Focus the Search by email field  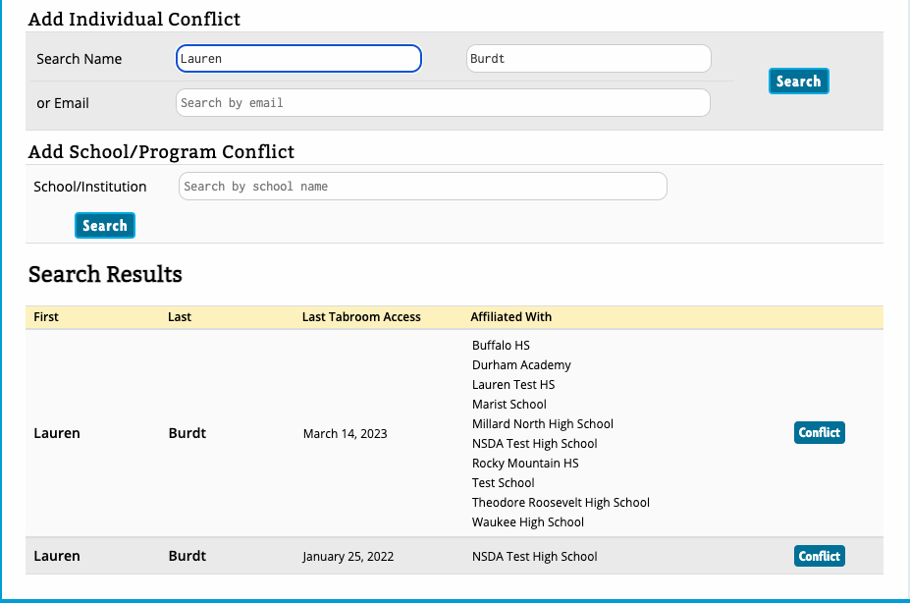(442, 103)
